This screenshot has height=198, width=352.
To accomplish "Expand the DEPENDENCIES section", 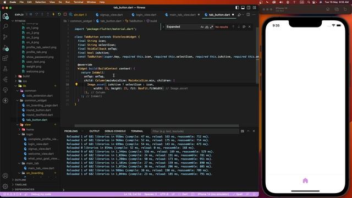I will [x=24, y=189].
